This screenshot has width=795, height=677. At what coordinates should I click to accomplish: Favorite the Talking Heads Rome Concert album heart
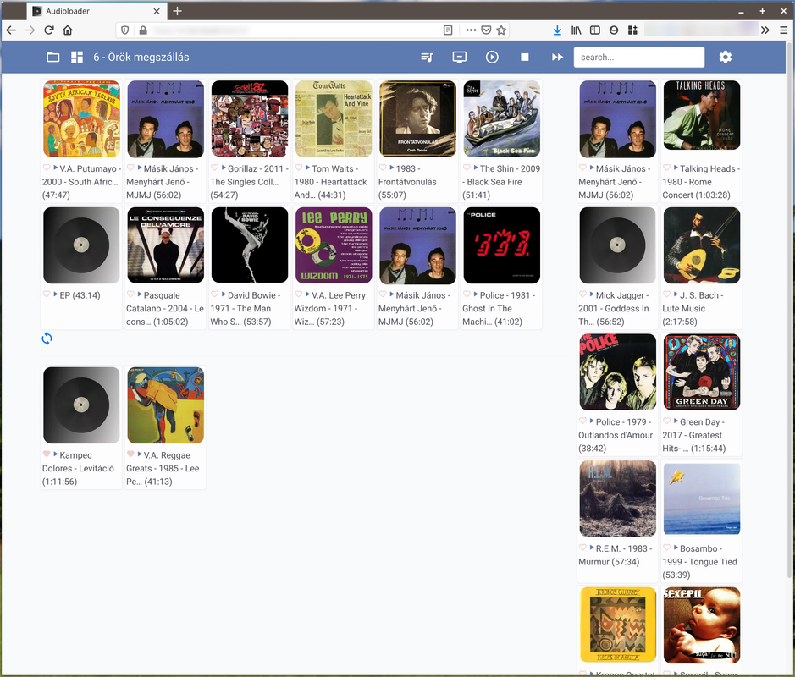coord(668,168)
